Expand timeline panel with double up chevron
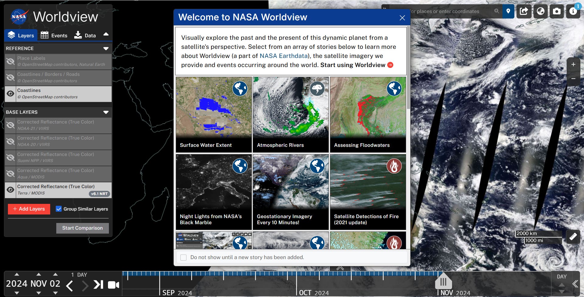 tap(340, 268)
